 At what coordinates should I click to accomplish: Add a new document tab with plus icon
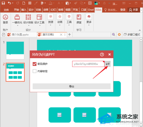pos(69,34)
